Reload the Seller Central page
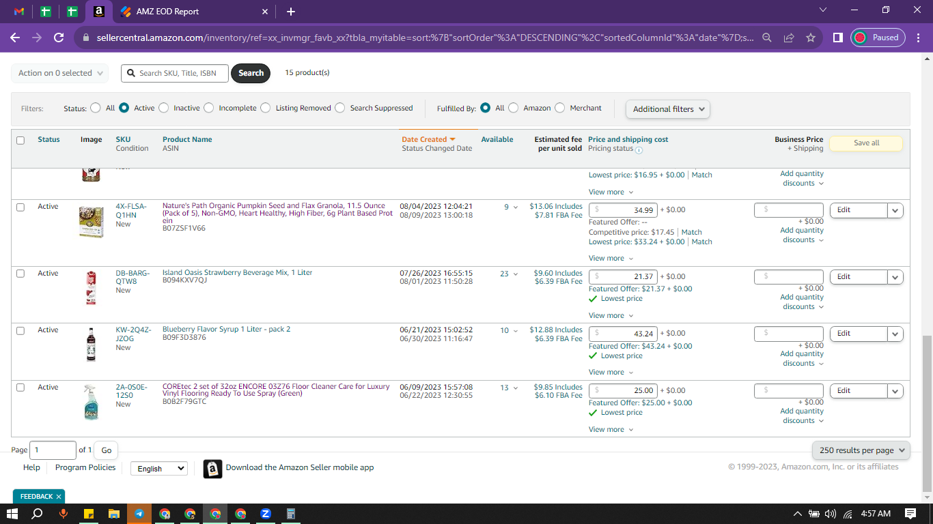Image resolution: width=933 pixels, height=524 pixels. click(59, 38)
